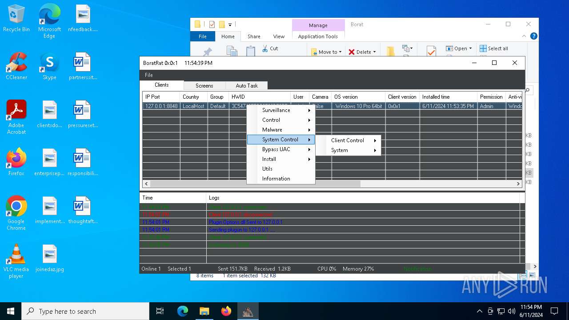This screenshot has height=320, width=569.
Task: Expand the Client Control submenu
Action: pos(348,140)
